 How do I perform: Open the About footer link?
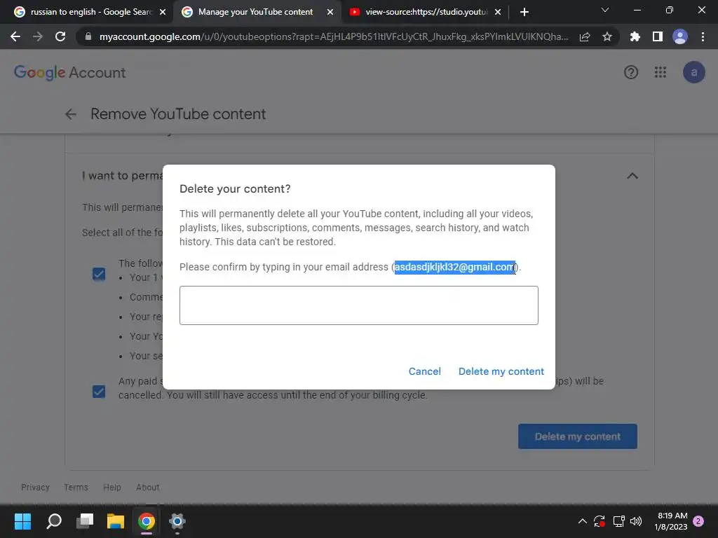point(147,488)
